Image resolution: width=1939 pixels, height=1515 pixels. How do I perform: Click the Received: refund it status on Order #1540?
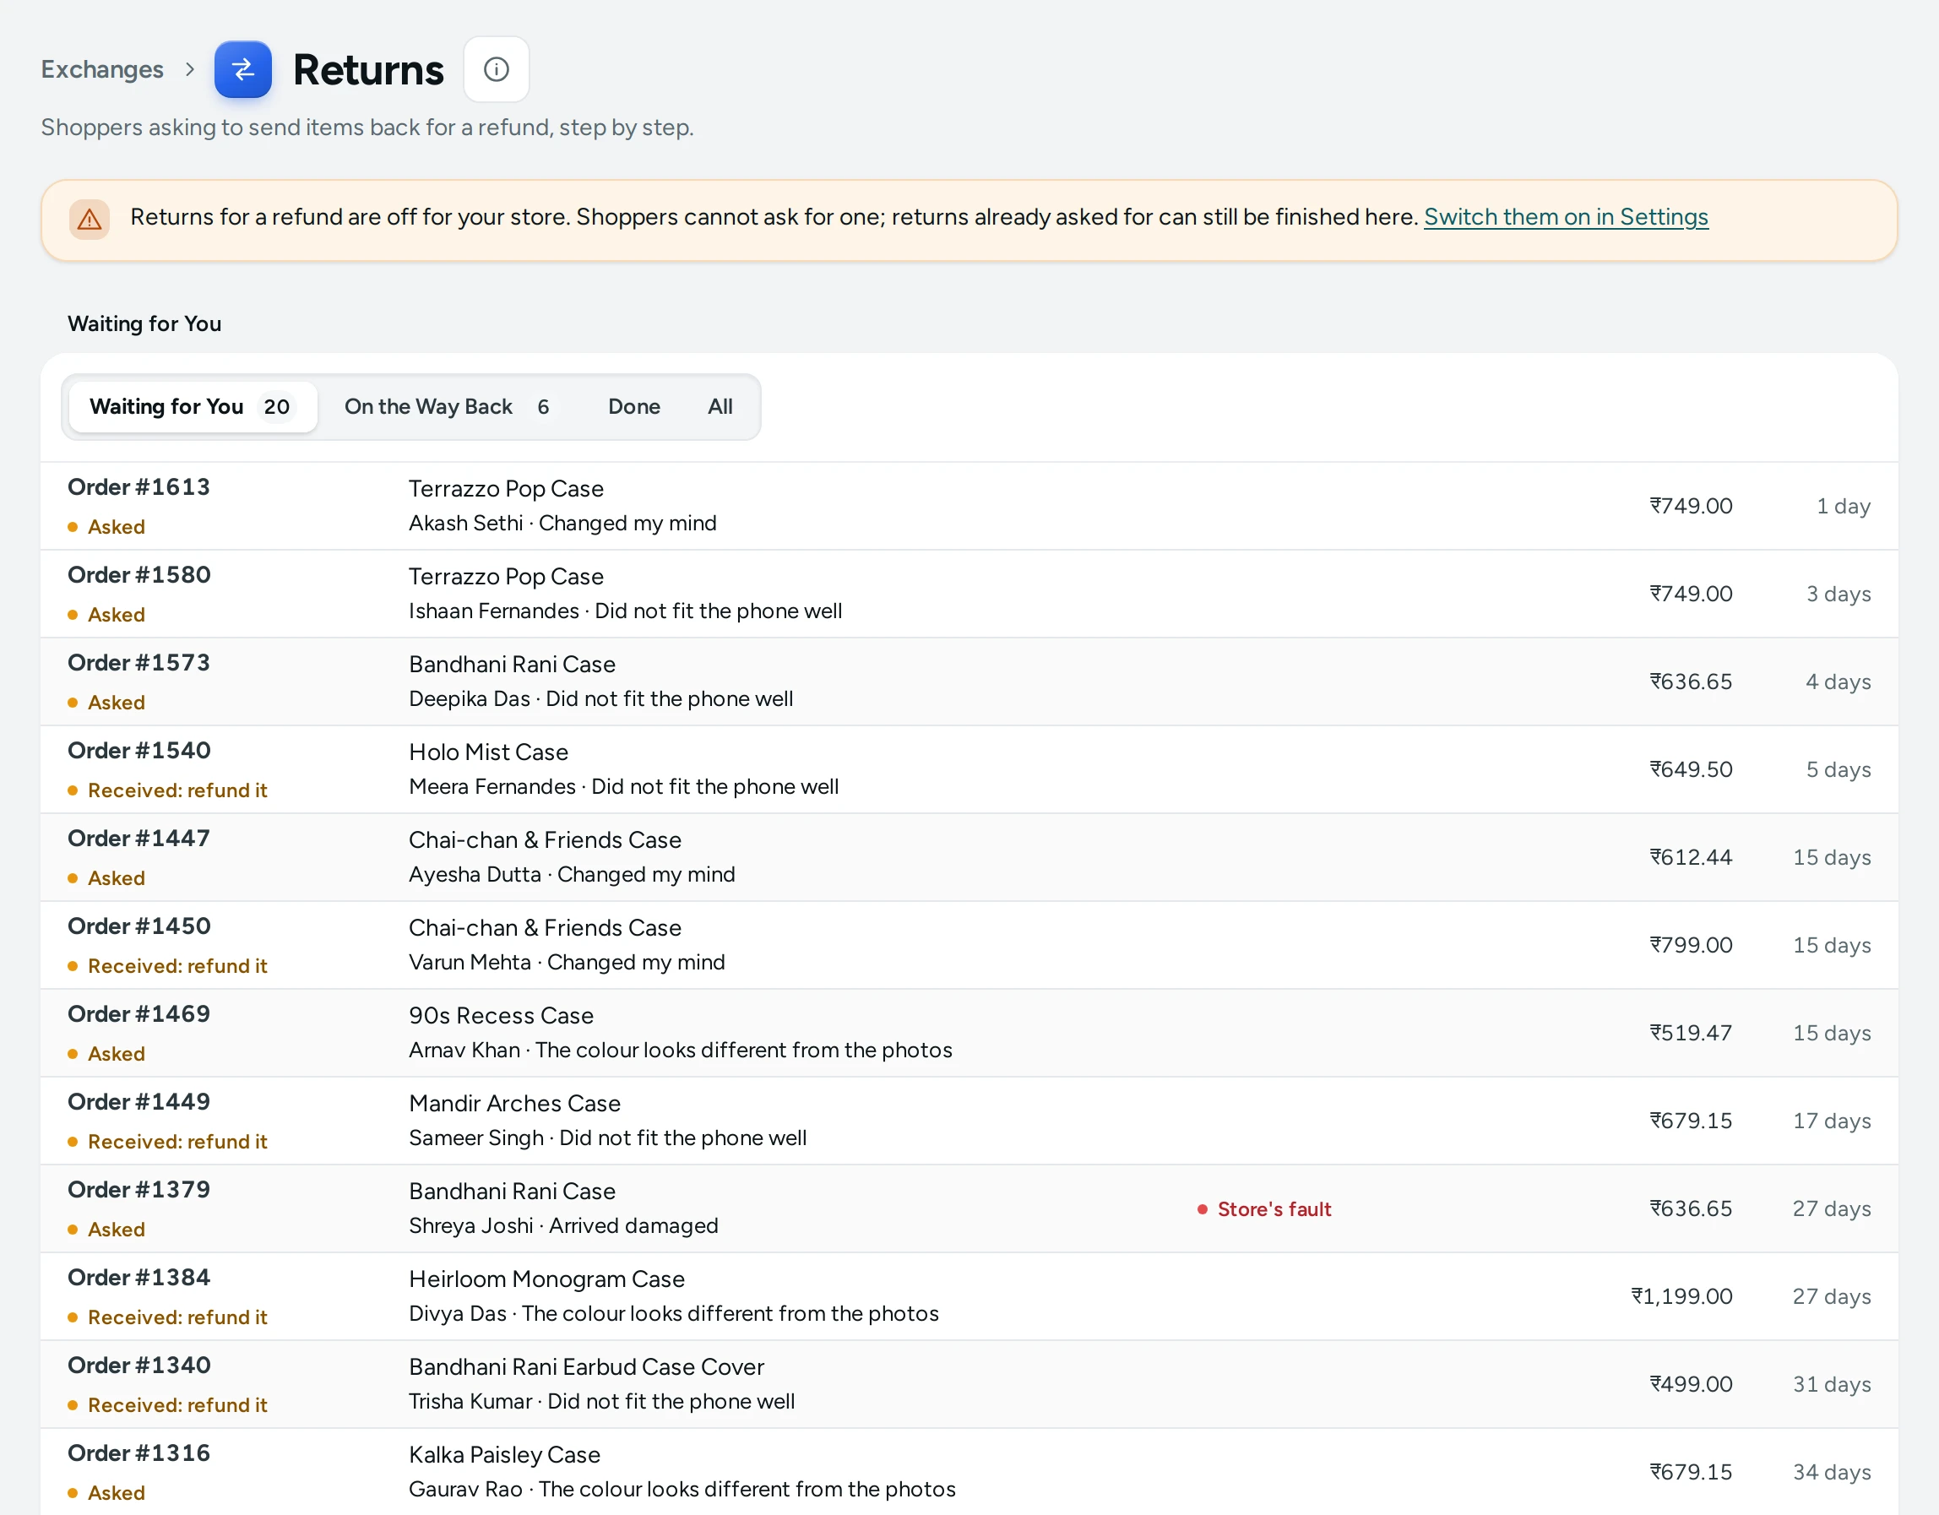tap(168, 790)
